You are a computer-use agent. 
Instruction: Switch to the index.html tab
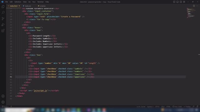coord(14,6)
